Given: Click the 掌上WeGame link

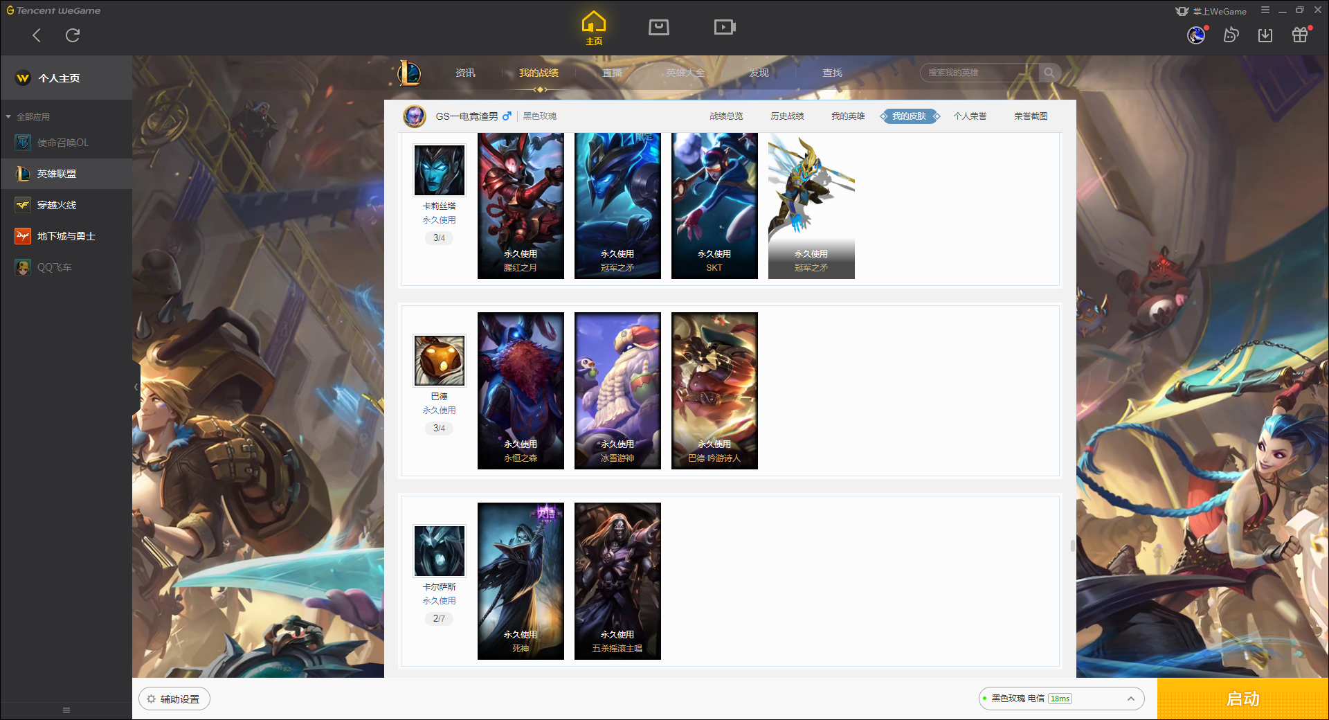Looking at the screenshot, I should pos(1211,11).
